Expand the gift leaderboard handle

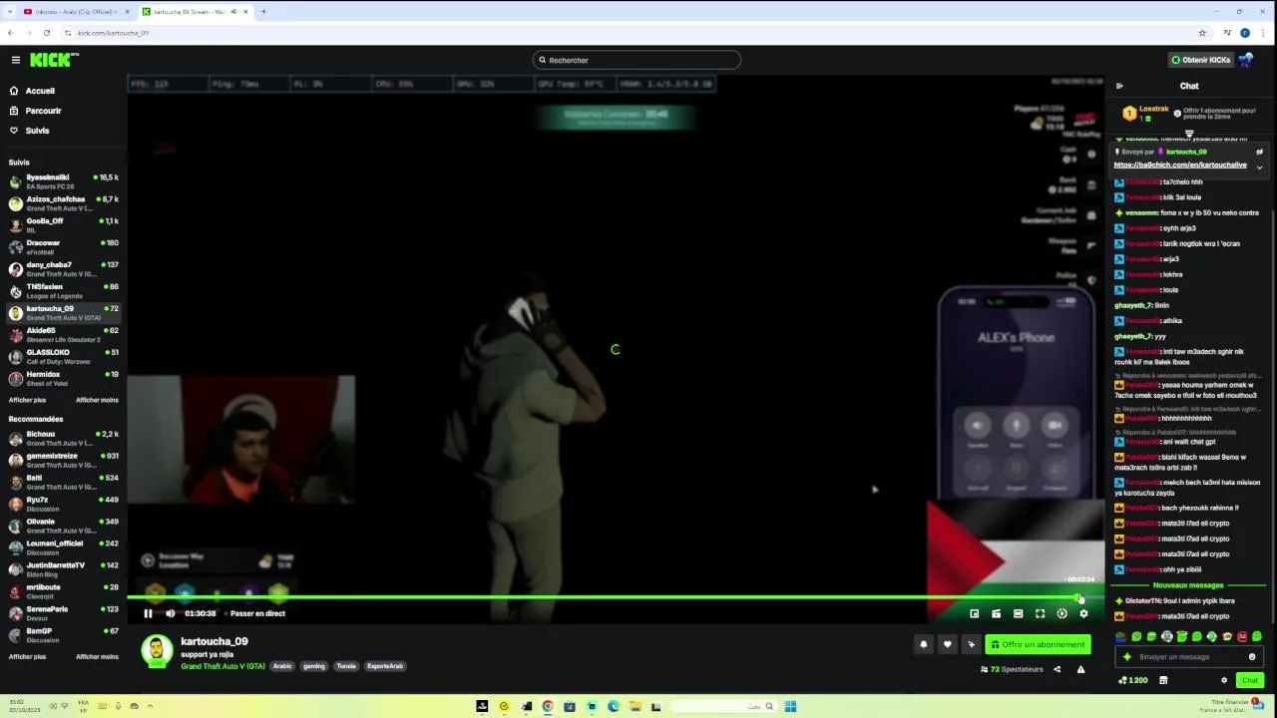tap(1189, 134)
